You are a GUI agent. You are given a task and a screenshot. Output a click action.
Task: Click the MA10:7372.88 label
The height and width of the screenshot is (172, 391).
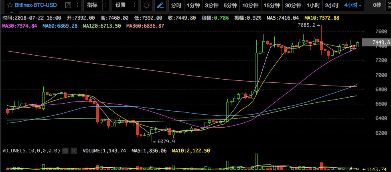point(322,18)
